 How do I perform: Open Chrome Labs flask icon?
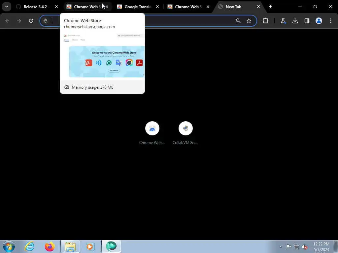(283, 21)
